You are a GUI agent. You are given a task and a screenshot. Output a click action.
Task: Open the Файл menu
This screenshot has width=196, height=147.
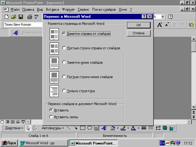click(15, 9)
